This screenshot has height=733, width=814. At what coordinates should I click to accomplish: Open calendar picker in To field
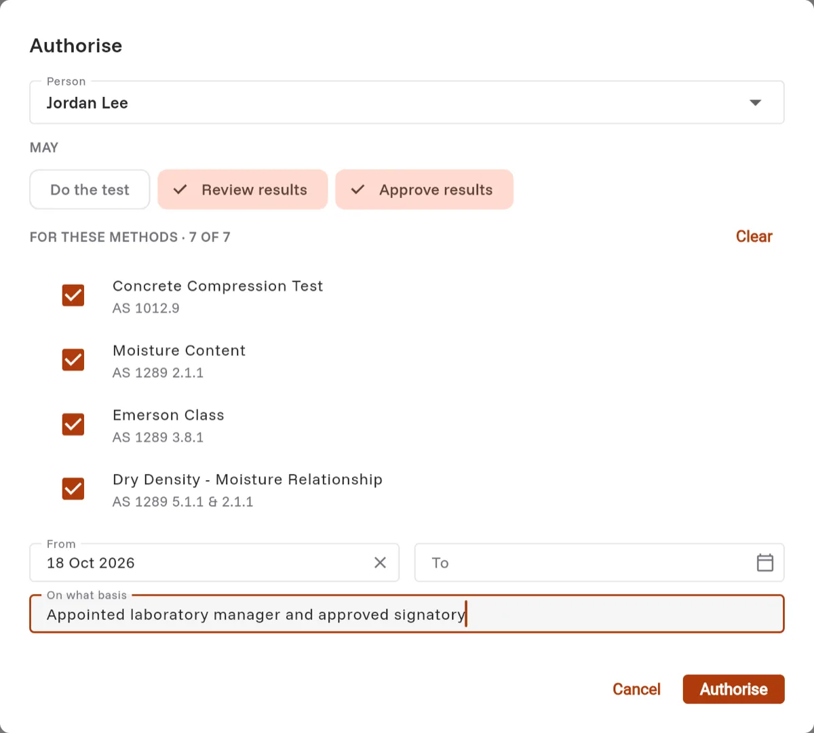coord(765,563)
